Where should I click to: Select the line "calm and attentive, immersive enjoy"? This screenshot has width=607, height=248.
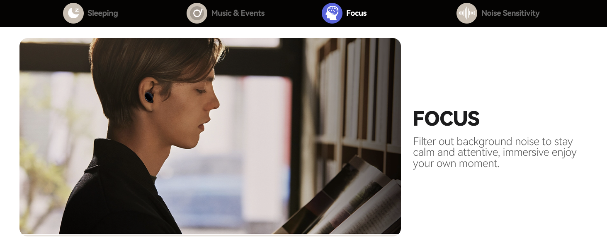point(495,153)
